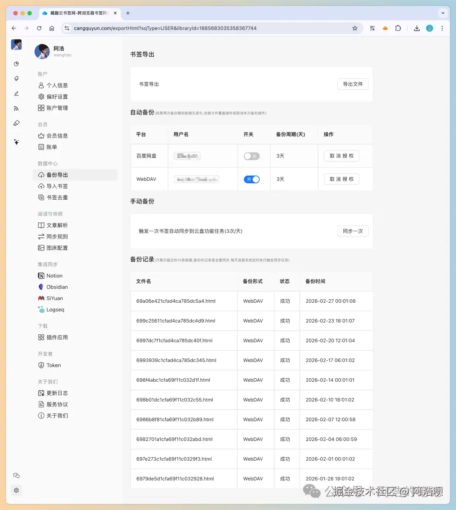Open the pie chart icon in left rail

coord(16,64)
